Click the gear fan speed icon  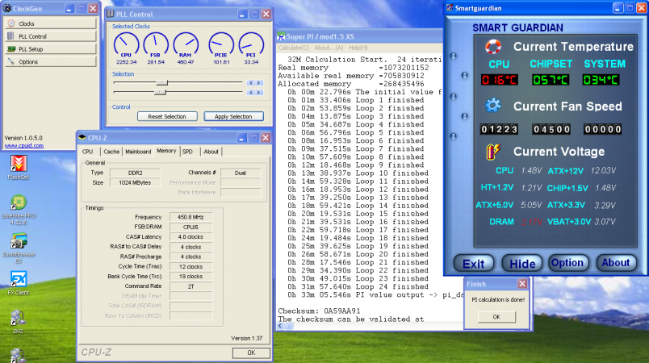click(492, 106)
